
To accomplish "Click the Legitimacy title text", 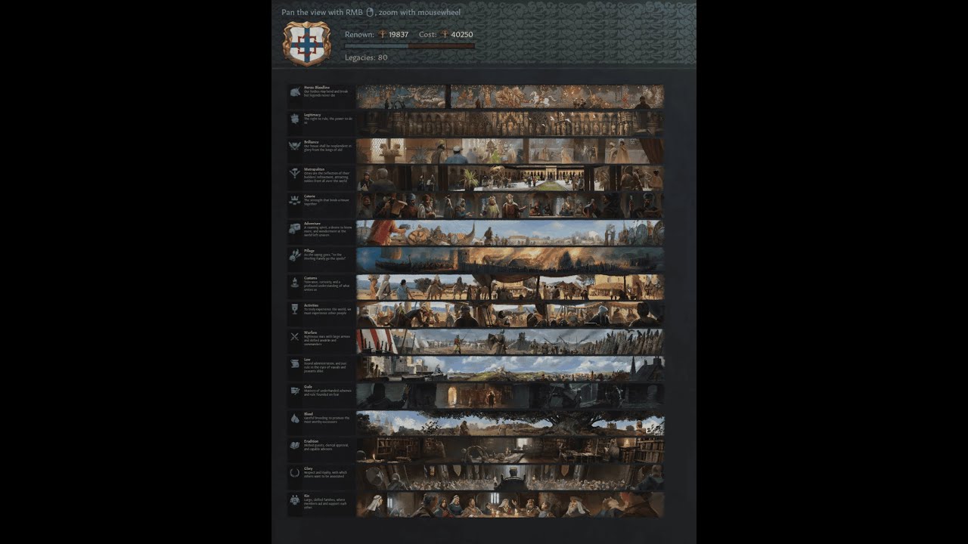I will 312,115.
